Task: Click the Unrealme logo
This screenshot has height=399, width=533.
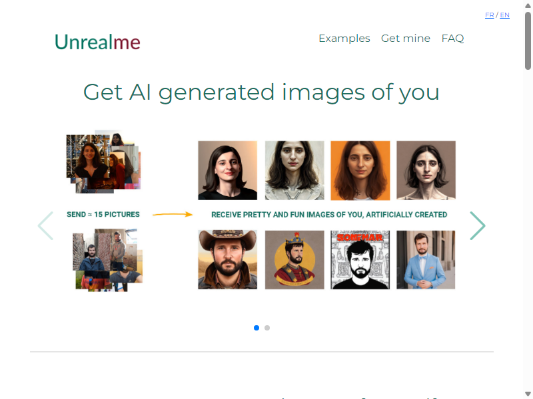Action: (97, 42)
